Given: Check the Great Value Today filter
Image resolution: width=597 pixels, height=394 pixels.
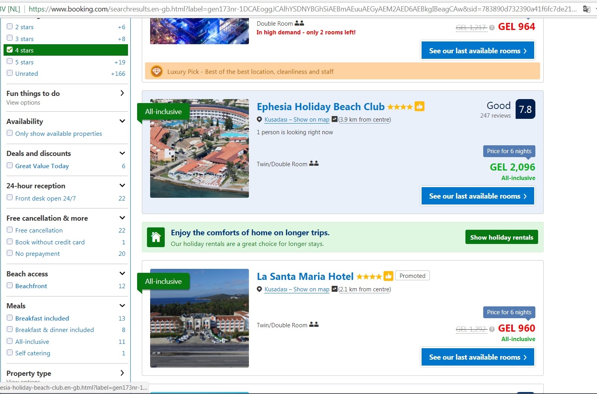Looking at the screenshot, I should tap(10, 165).
